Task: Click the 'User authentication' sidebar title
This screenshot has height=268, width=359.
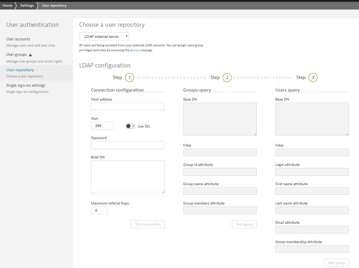Action: click(x=32, y=25)
